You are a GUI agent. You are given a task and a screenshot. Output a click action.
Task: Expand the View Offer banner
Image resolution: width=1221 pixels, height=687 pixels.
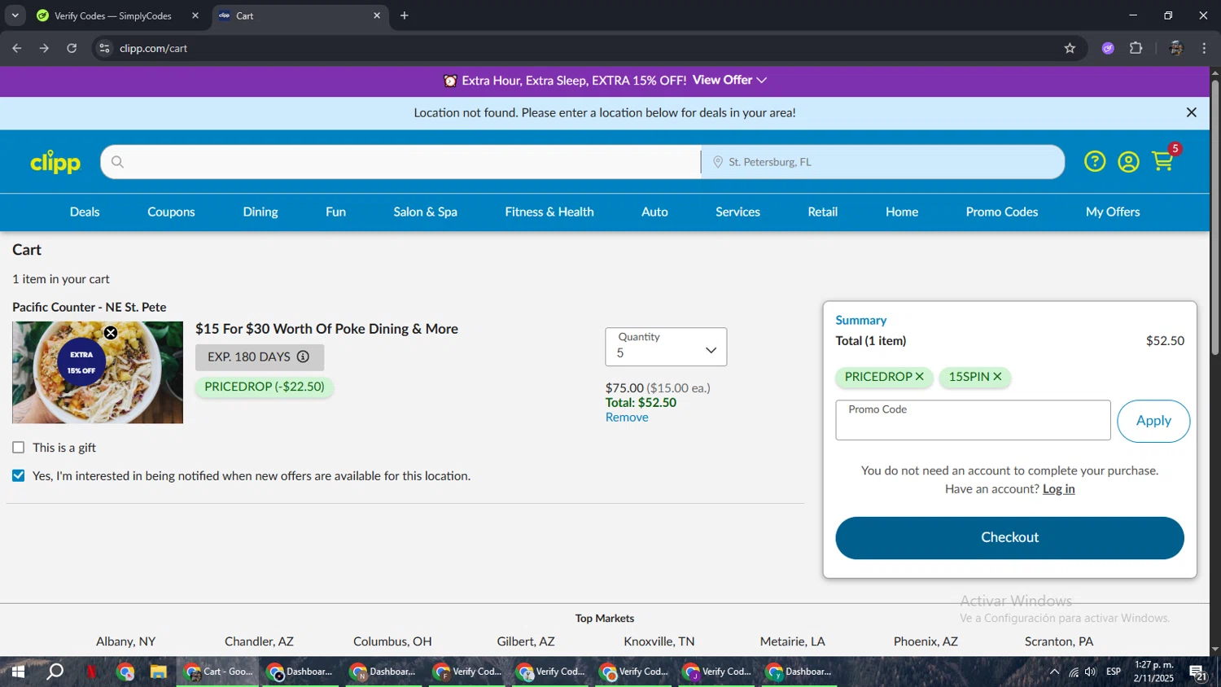click(x=729, y=80)
